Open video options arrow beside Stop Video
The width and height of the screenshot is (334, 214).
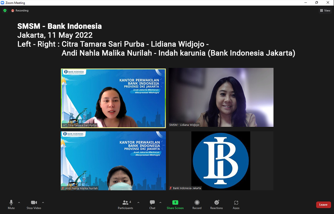point(43,203)
